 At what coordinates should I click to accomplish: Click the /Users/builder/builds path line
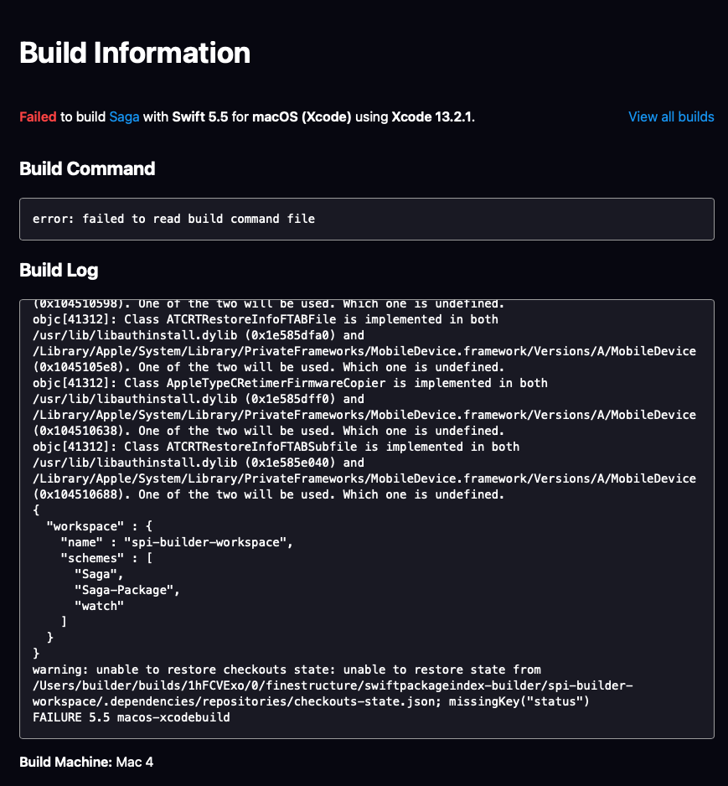click(x=333, y=685)
